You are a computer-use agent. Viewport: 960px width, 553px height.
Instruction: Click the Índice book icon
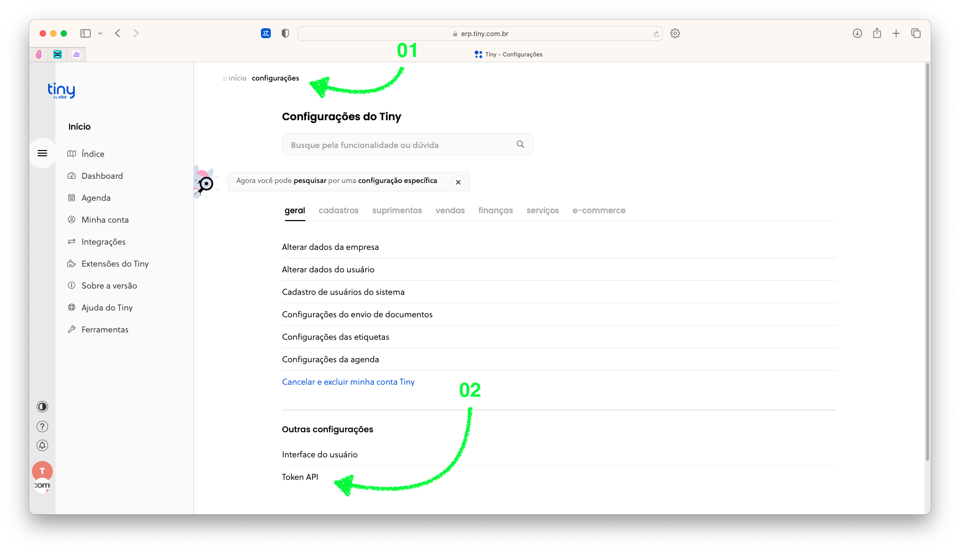click(72, 154)
